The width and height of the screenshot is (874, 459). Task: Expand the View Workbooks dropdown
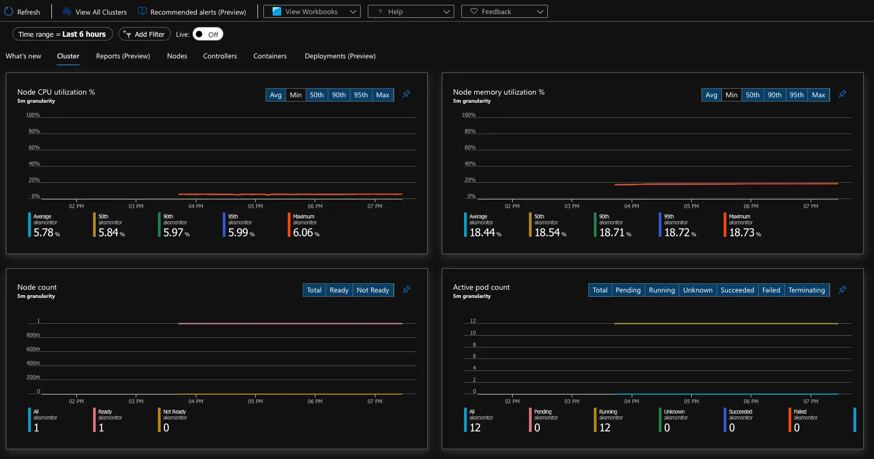pyautogui.click(x=312, y=11)
